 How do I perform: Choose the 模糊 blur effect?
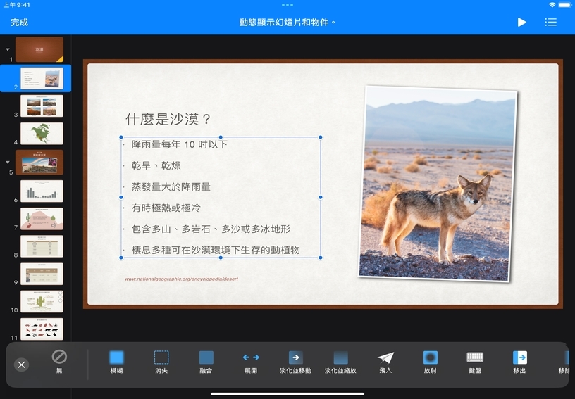point(116,362)
